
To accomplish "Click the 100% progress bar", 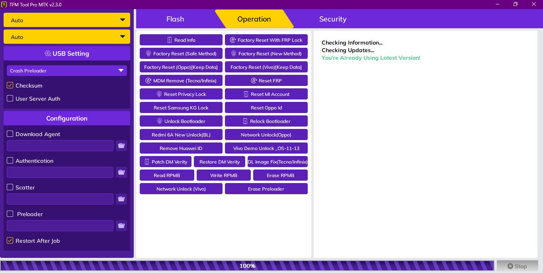I will pyautogui.click(x=247, y=266).
